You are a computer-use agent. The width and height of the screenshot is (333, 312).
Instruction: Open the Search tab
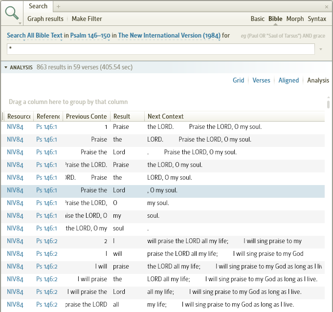tap(38, 6)
